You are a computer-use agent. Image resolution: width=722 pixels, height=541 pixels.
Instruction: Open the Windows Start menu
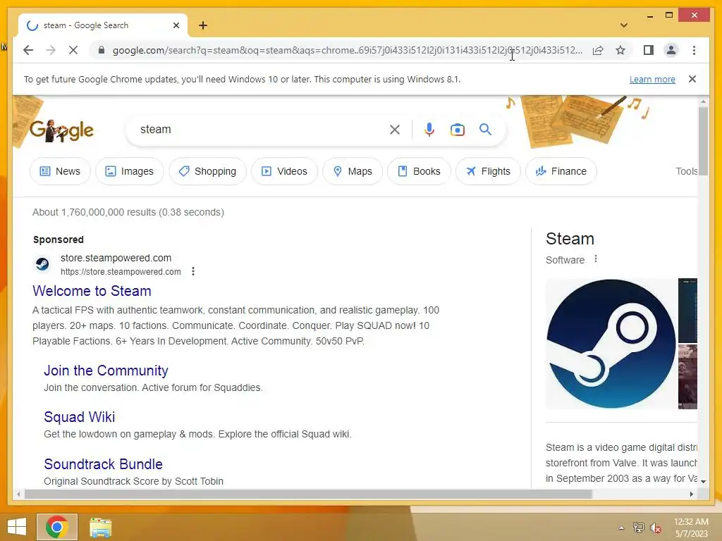coord(17,527)
